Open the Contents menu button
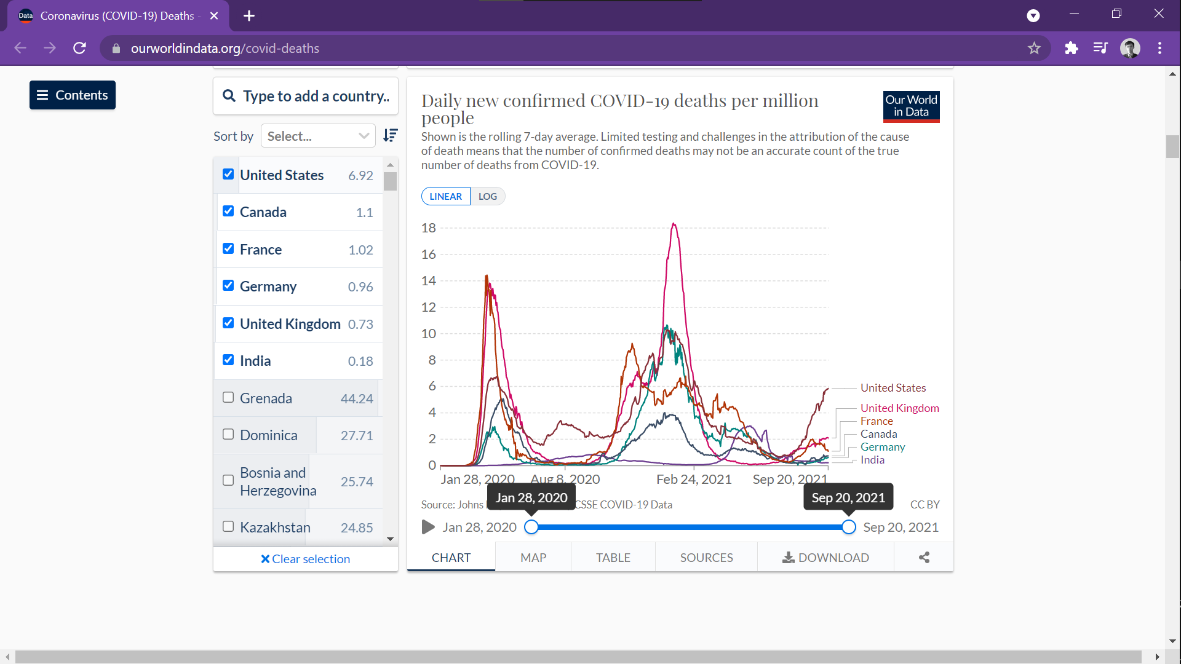This screenshot has width=1181, height=664. click(x=73, y=95)
